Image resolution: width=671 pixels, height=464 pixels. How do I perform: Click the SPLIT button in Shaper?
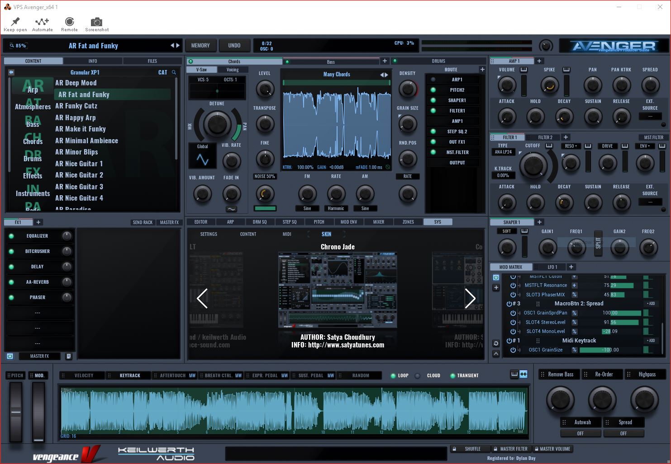point(598,243)
